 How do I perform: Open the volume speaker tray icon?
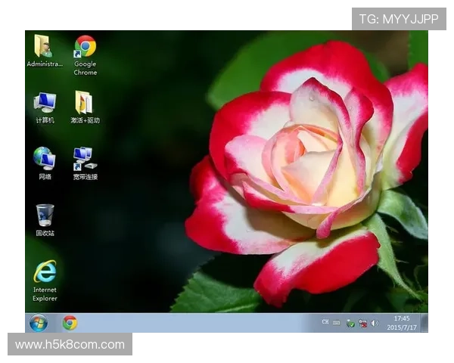coord(375,323)
